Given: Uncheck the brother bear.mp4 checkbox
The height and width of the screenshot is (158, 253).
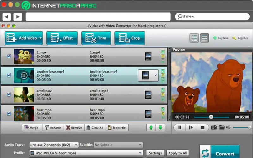Looking at the screenshot, I should tap(9, 75).
